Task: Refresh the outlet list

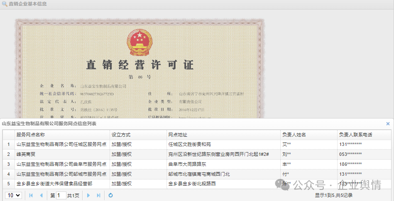Action: pos(110,195)
